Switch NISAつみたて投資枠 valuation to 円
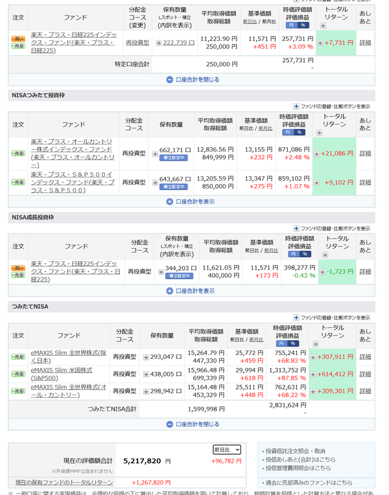The image size is (389, 495). [x=288, y=132]
